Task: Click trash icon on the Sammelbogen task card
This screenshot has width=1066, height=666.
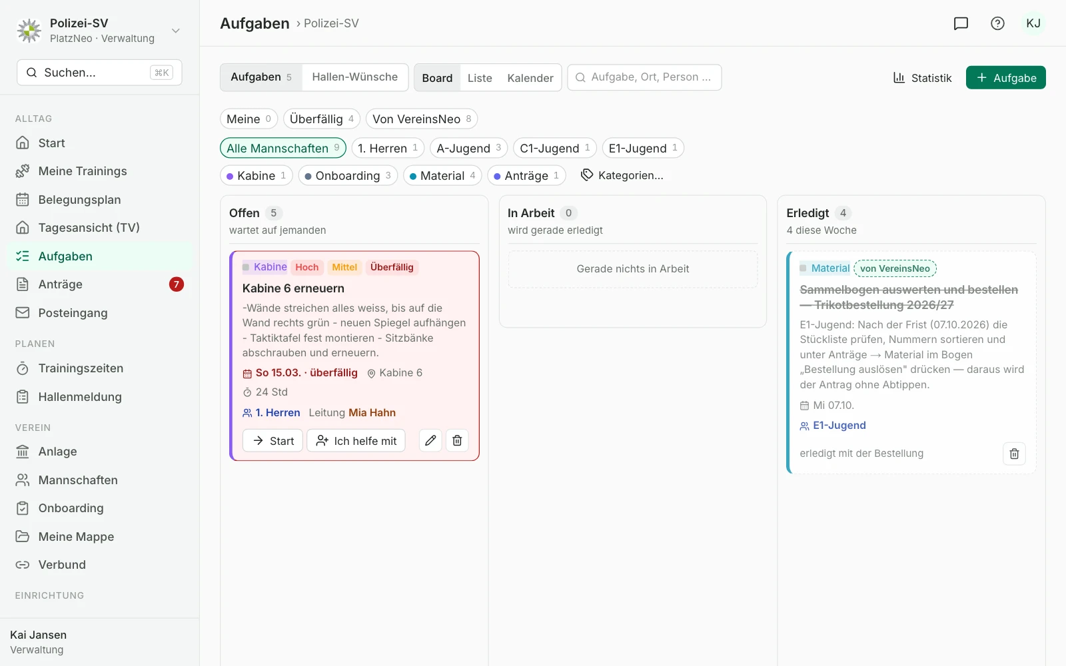Action: [x=1014, y=454]
